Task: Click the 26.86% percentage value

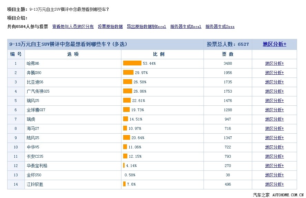Action: tap(140, 91)
